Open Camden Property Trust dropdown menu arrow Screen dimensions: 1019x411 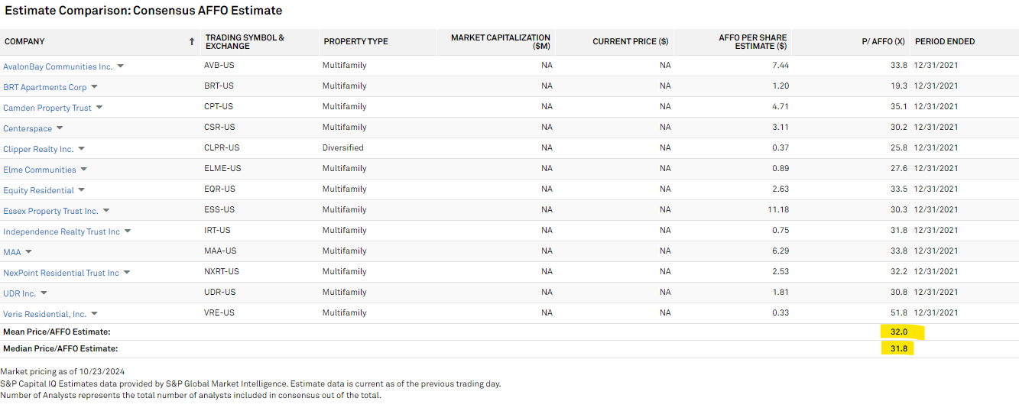coord(99,108)
